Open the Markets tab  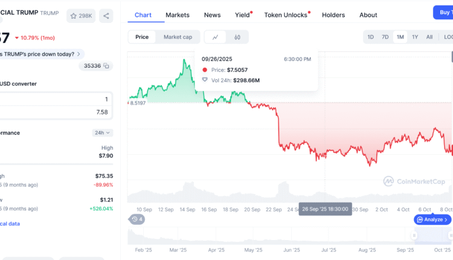(177, 15)
